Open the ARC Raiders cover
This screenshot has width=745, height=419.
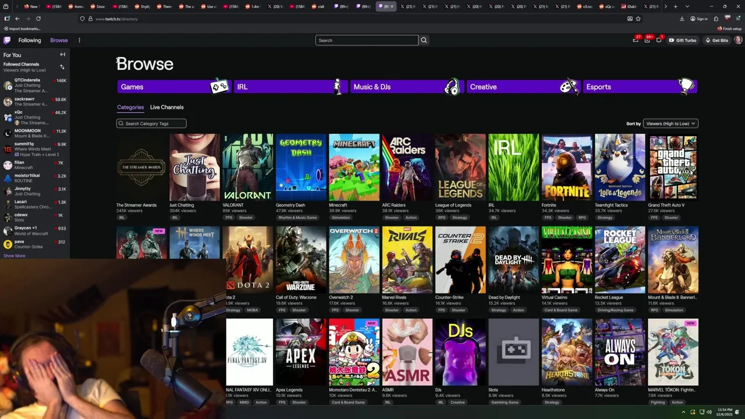(407, 168)
